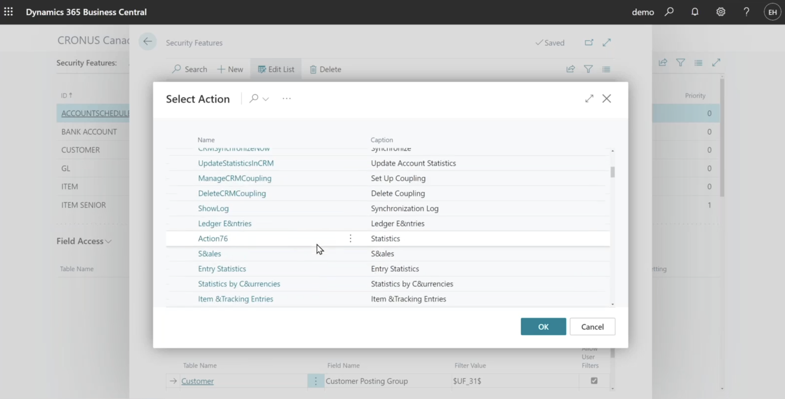Go back with the Security Features arrow

147,42
